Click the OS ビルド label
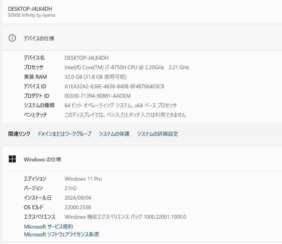282x244 pixels. pos(34,207)
